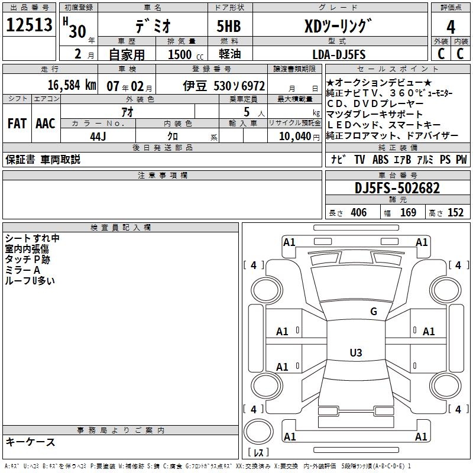
Task: Select the 検査員記入欄 section header
Action: [121, 228]
